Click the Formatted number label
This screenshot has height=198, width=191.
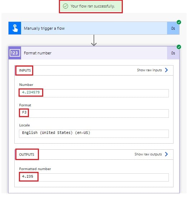(x=35, y=169)
